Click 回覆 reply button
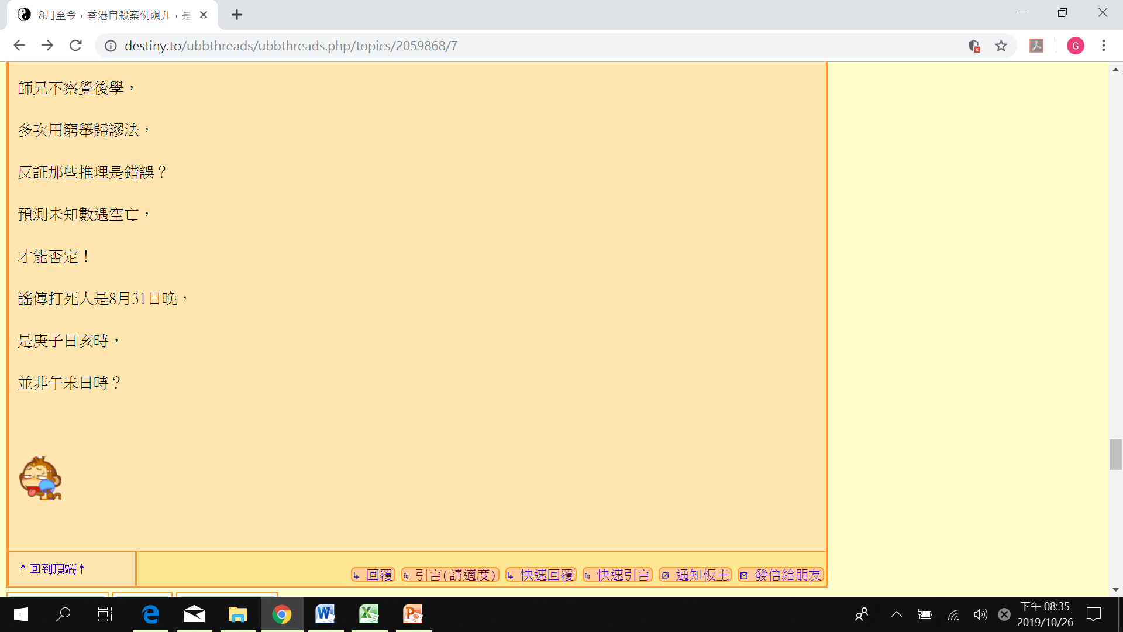1123x632 pixels. (x=373, y=575)
